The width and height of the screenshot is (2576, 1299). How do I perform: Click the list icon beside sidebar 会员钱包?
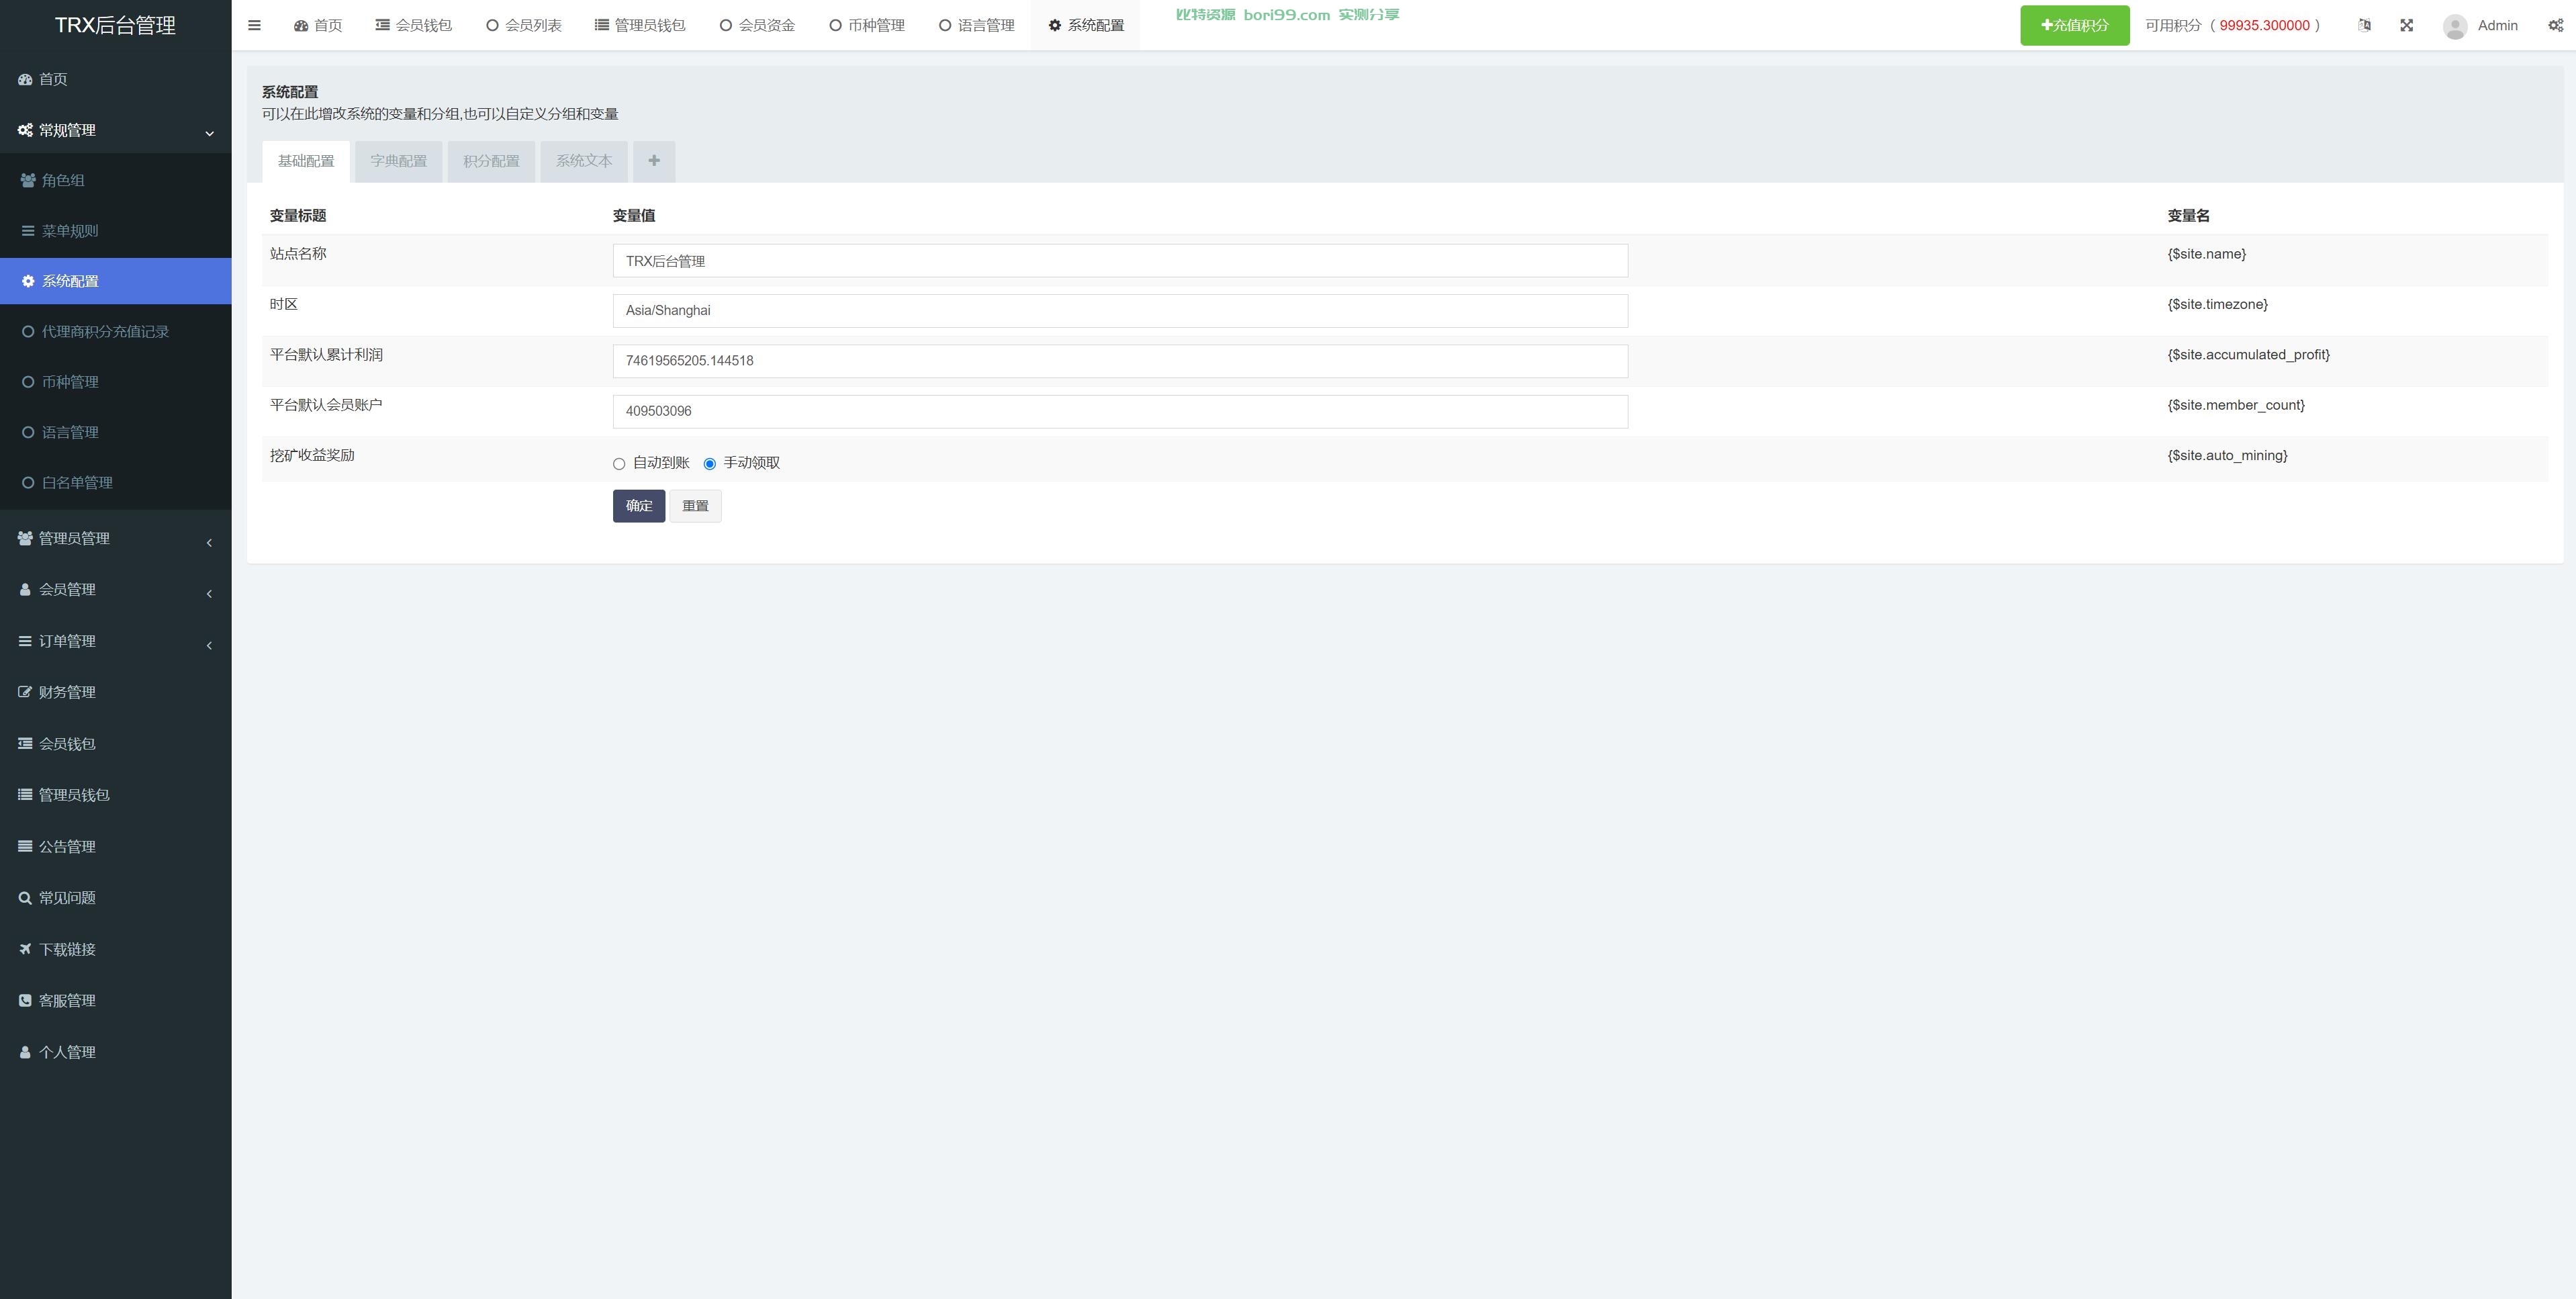(x=25, y=743)
